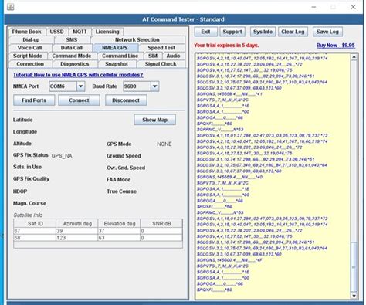Select the Diagnostics tab
The image size is (366, 305).
point(75,64)
